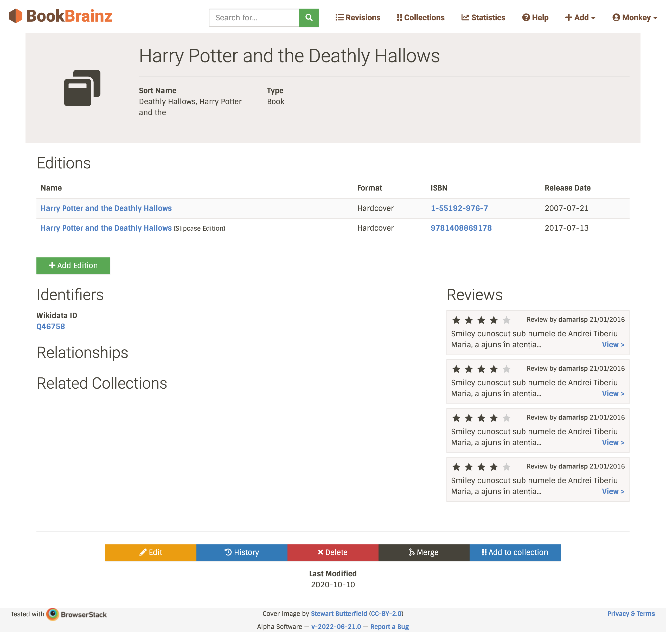Click the stars of the second review
This screenshot has height=632, width=666.
point(481,369)
